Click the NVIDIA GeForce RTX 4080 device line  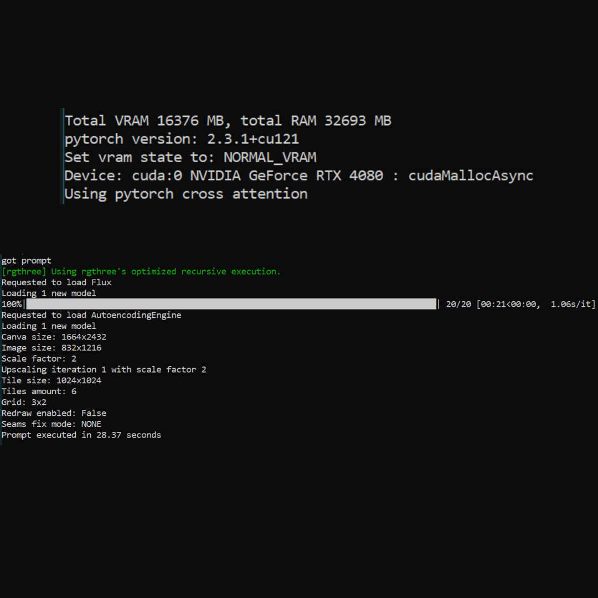tap(298, 176)
